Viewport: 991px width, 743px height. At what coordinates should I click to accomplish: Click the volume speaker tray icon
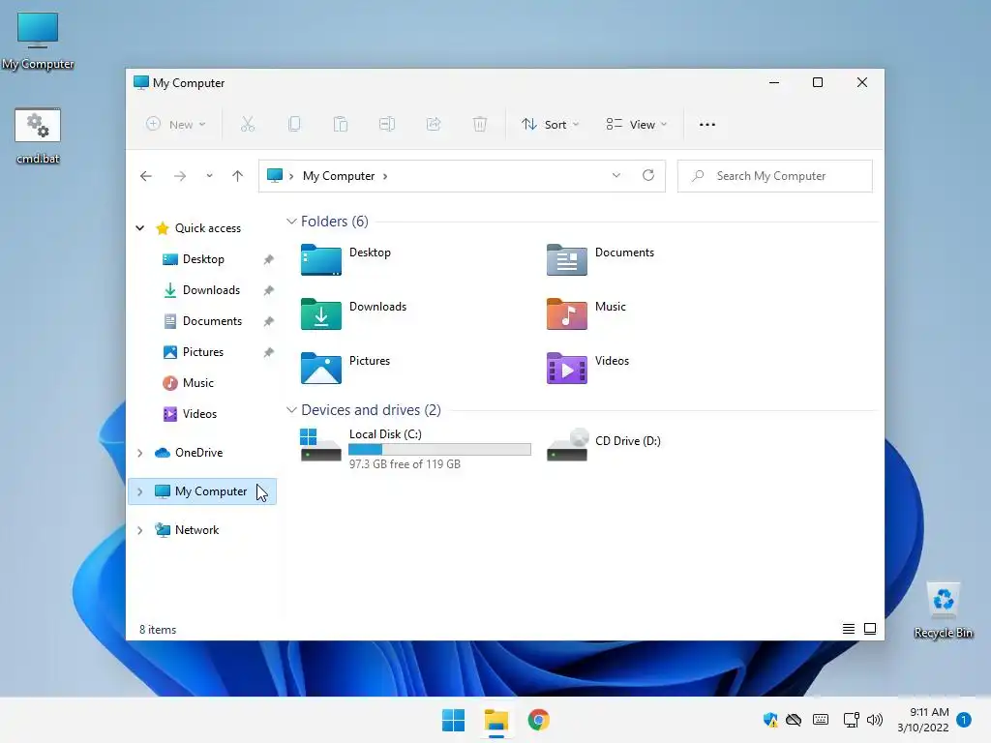(x=875, y=720)
